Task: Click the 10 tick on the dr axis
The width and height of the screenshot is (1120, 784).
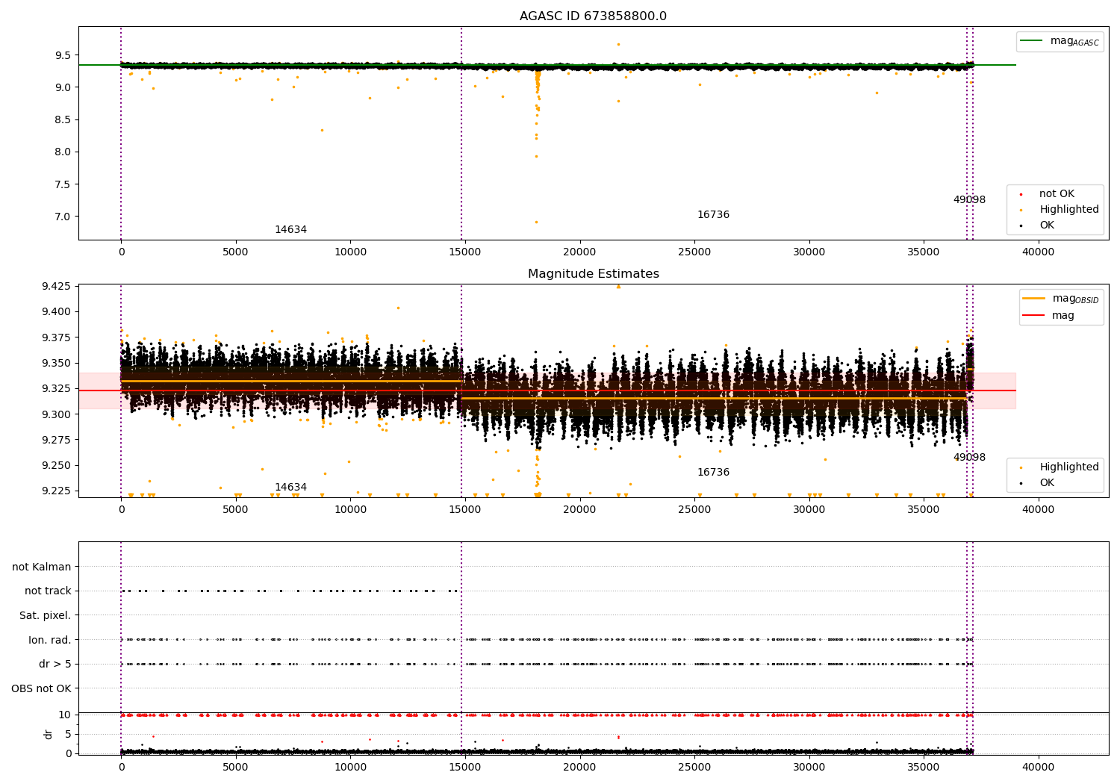Action: click(65, 715)
